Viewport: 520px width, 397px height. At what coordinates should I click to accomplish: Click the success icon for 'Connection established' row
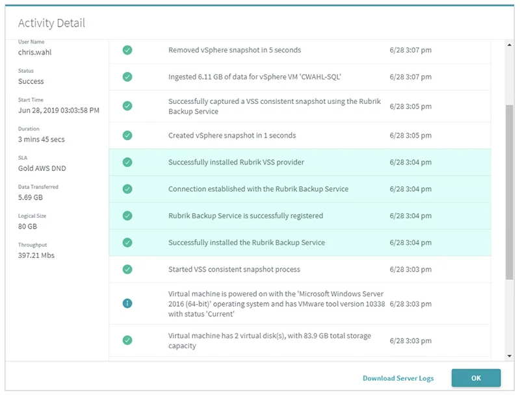[x=127, y=189]
